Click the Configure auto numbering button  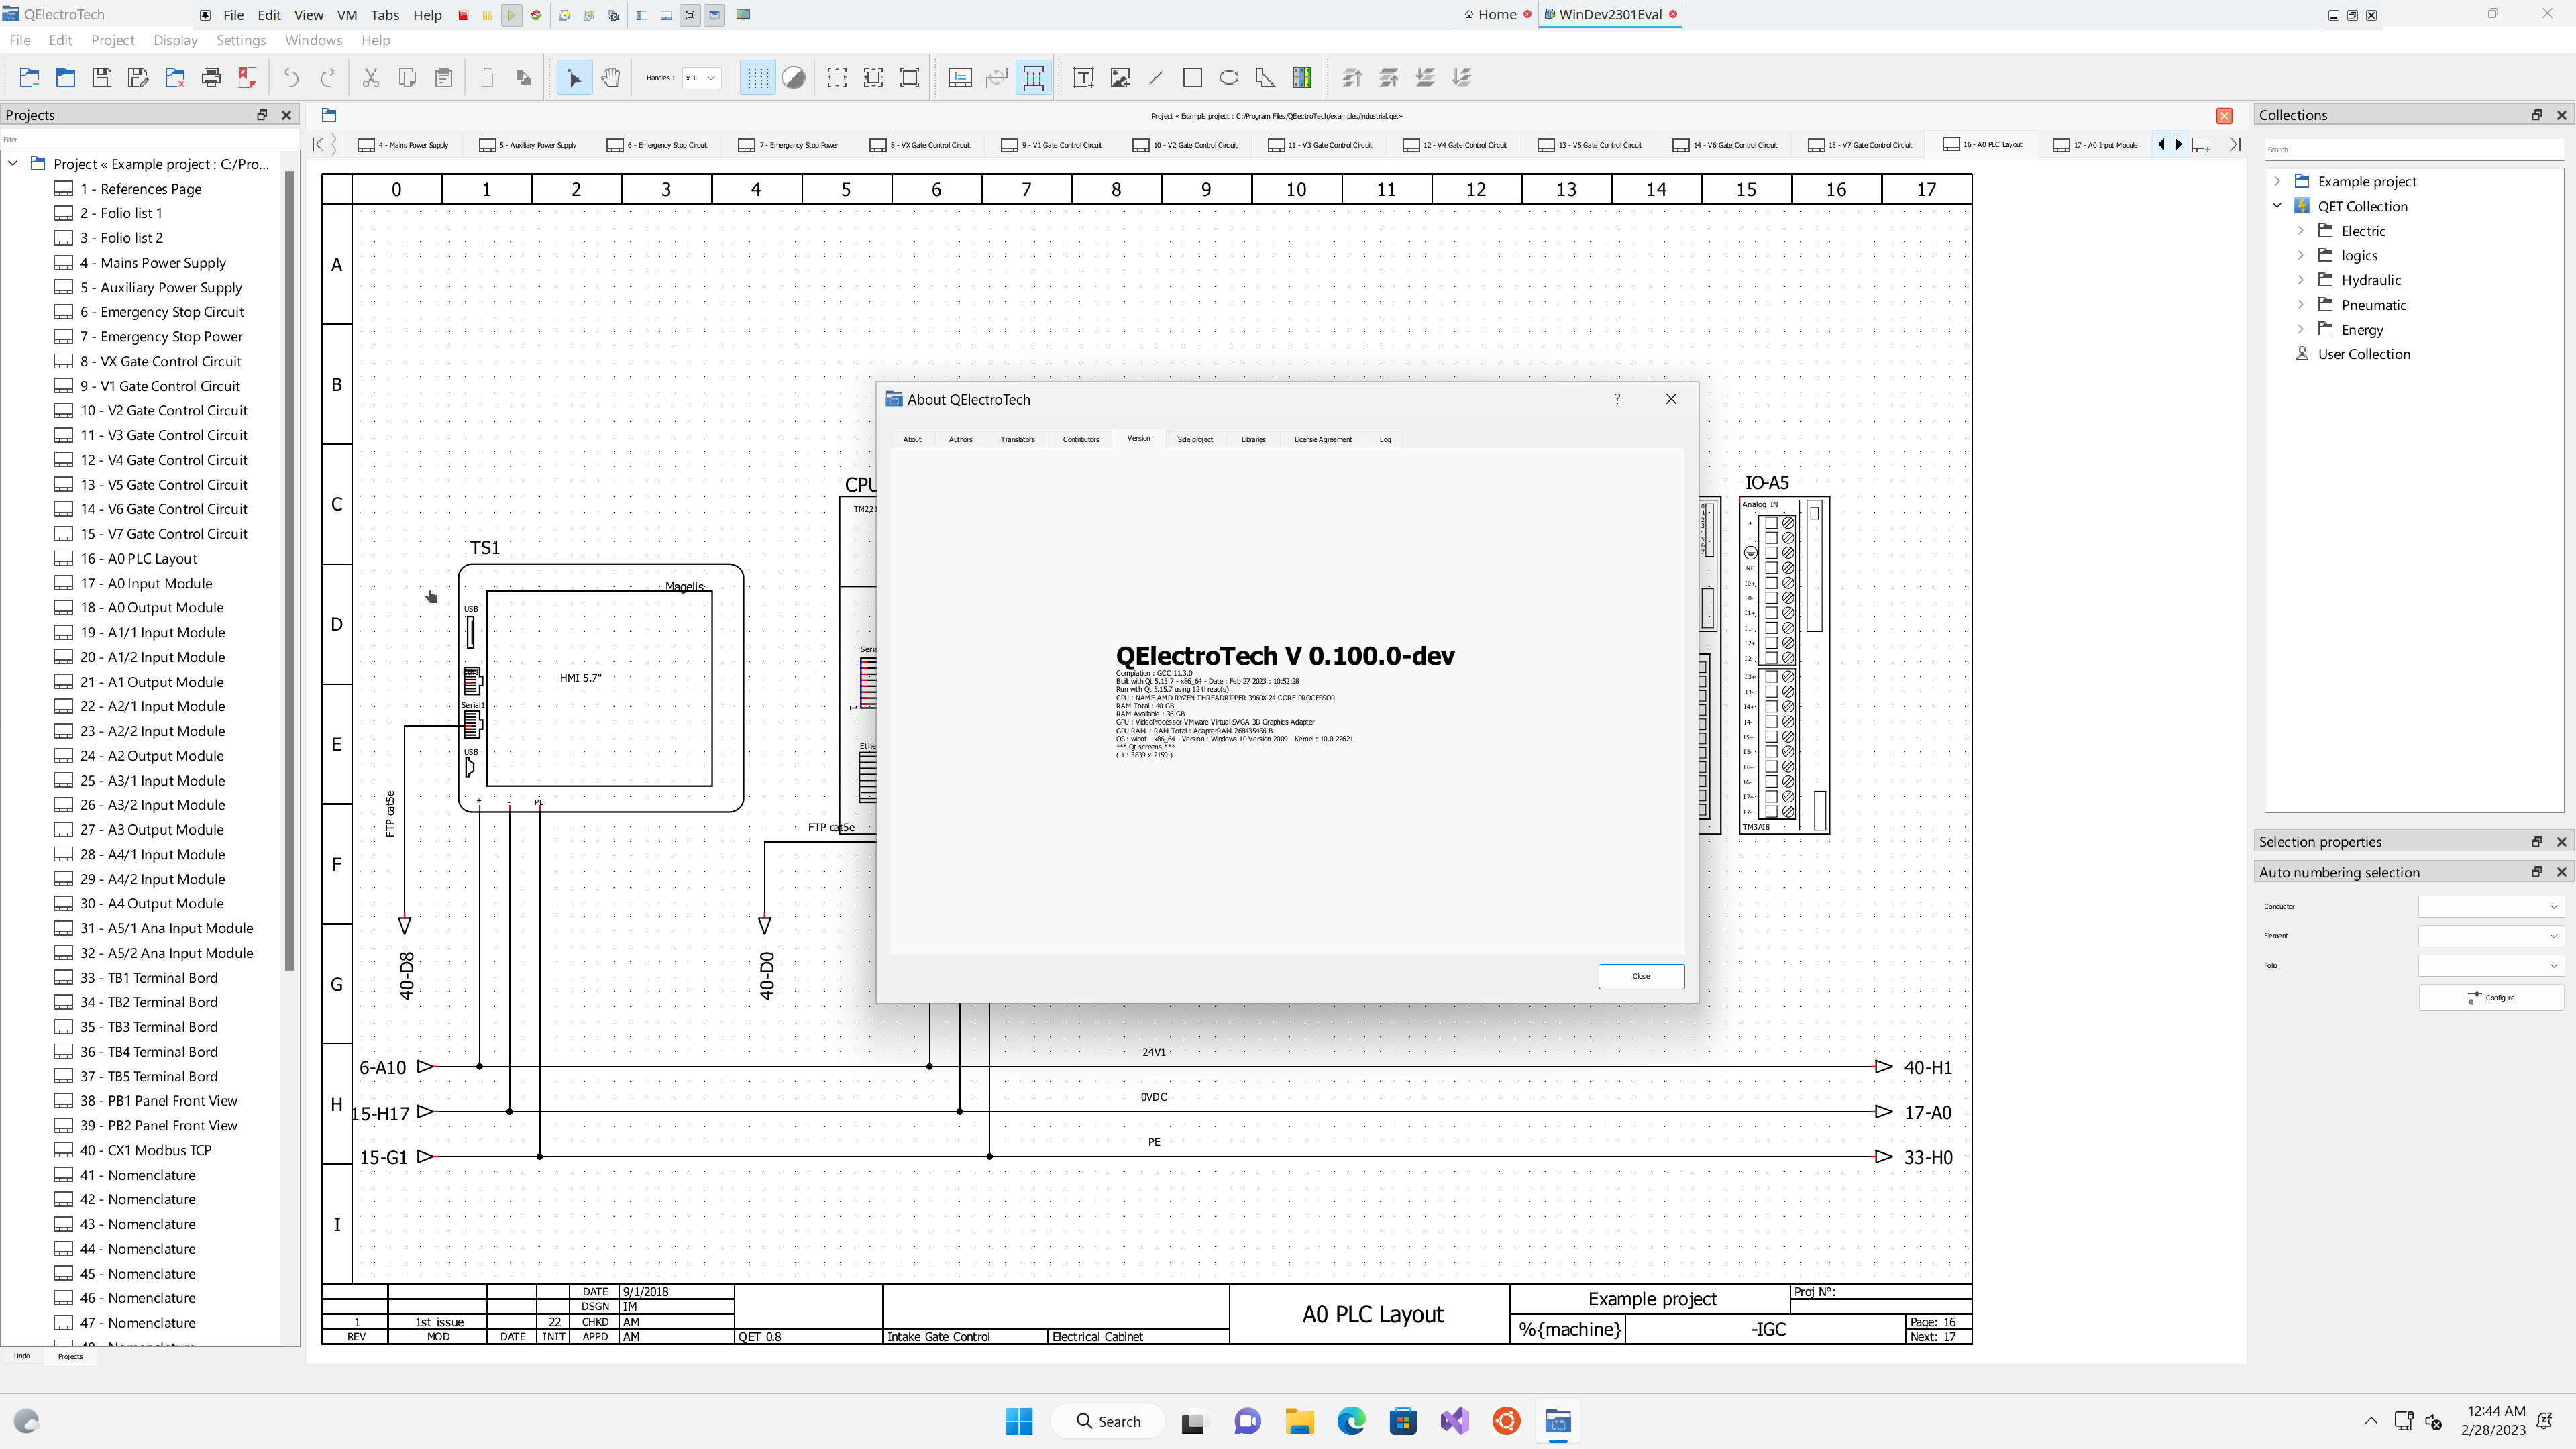click(2490, 997)
